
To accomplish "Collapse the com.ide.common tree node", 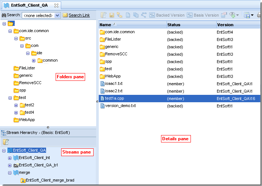I will [x=10, y=31].
